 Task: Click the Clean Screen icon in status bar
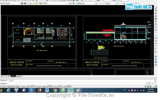[x=156, y=86]
